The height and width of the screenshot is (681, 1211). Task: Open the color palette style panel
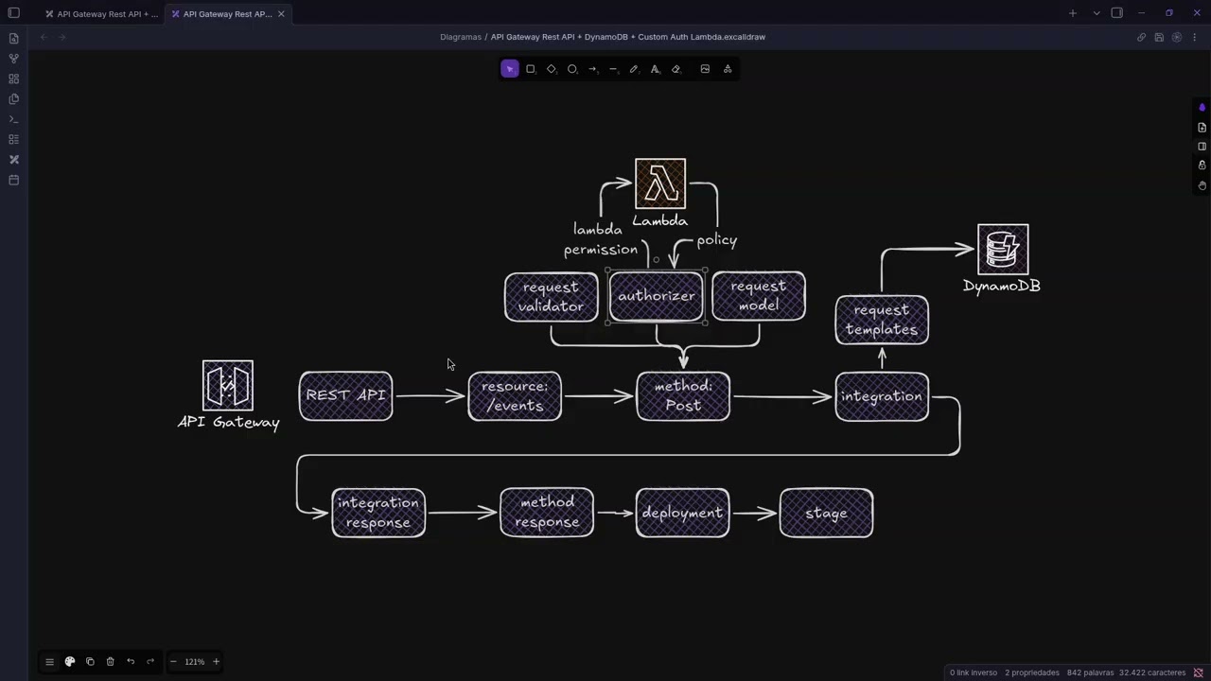[x=70, y=662]
